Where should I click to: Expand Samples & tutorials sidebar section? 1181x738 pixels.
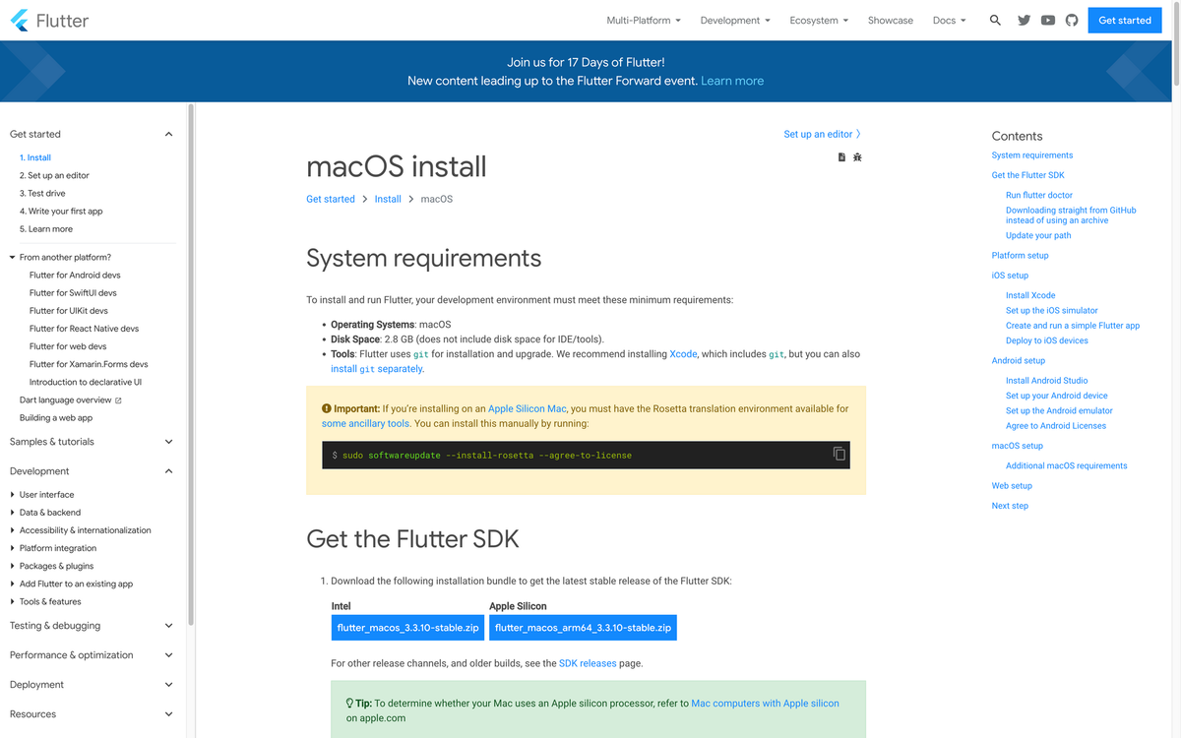(93, 442)
